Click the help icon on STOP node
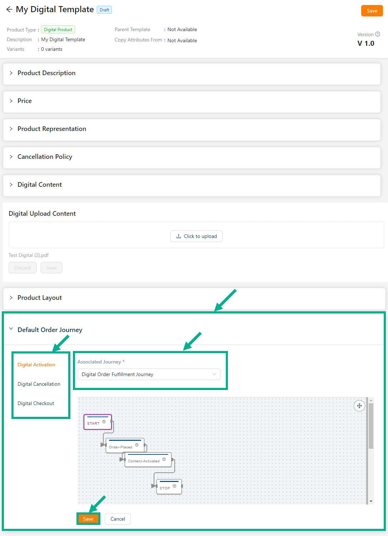The image size is (388, 536). point(174,486)
